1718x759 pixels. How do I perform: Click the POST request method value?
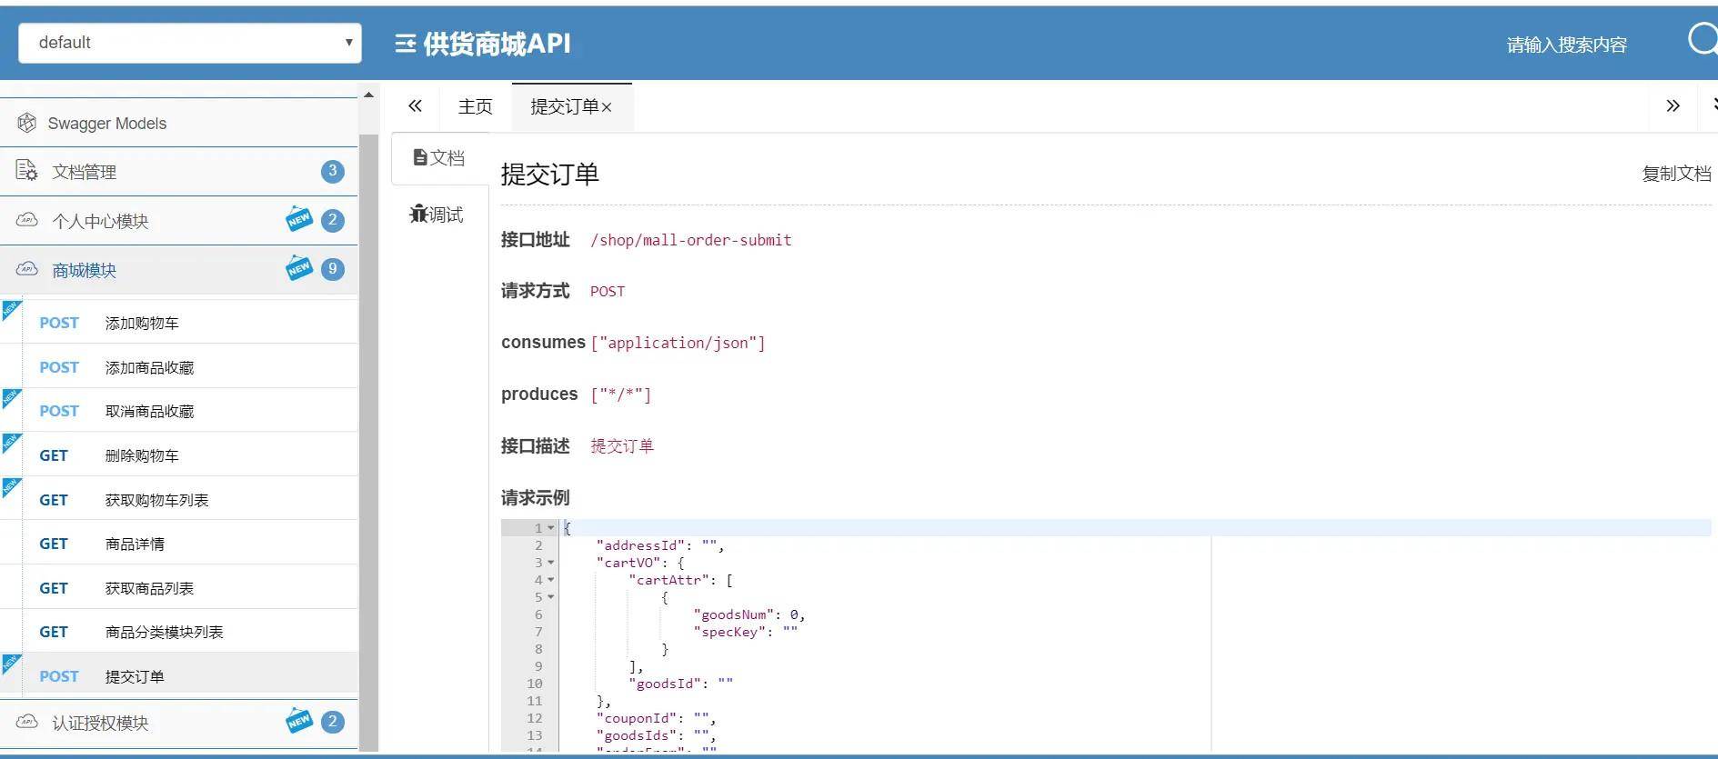tap(608, 292)
